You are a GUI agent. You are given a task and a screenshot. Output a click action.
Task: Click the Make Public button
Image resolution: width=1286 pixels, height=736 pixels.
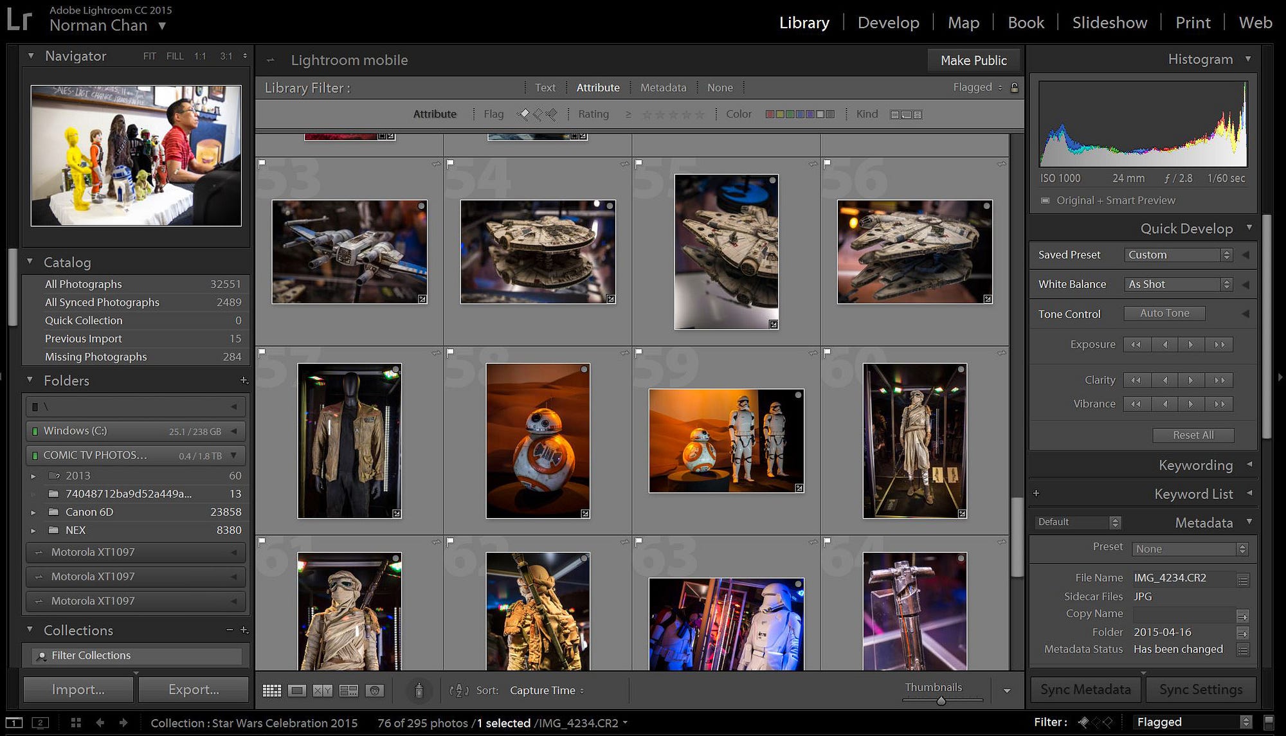(974, 60)
